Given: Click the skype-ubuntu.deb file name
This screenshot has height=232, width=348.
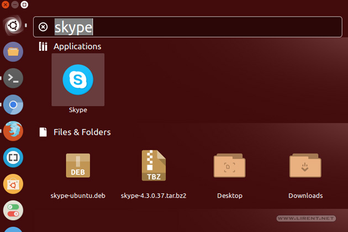Looking at the screenshot, I should (x=78, y=196).
